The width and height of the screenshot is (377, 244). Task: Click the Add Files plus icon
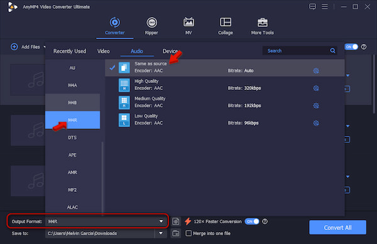pyautogui.click(x=14, y=47)
